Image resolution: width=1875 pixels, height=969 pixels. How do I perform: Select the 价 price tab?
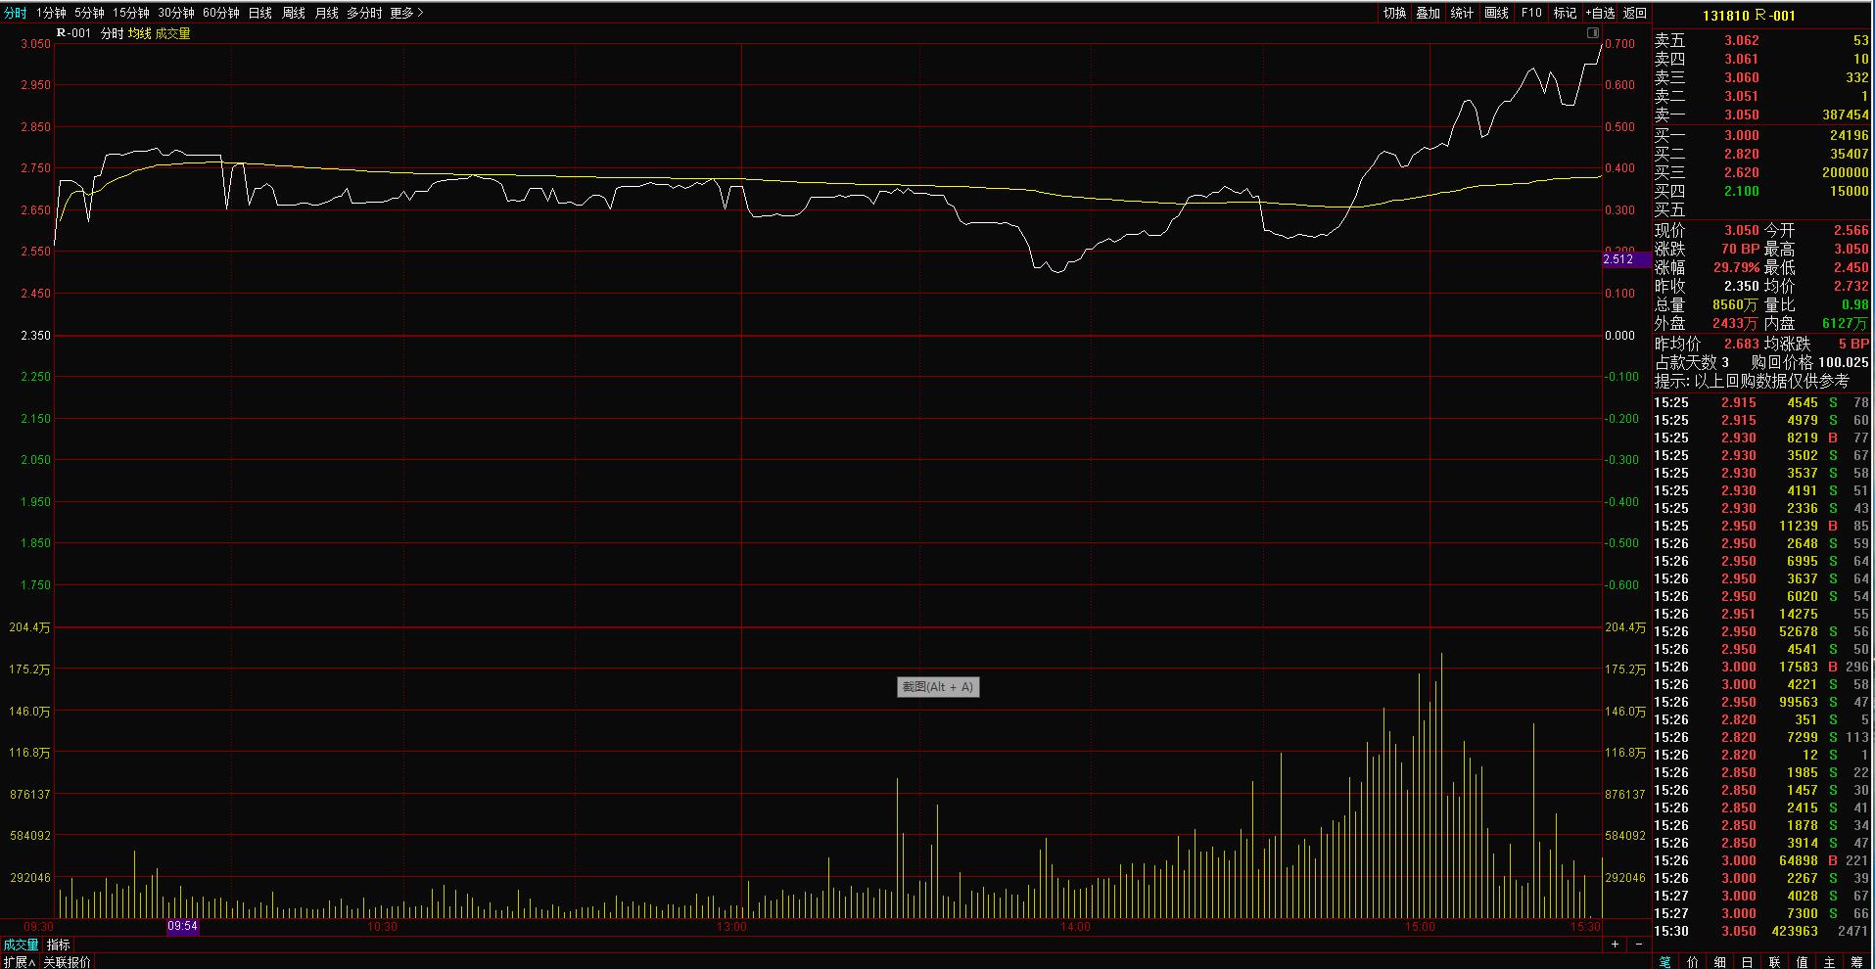[x=1693, y=962]
